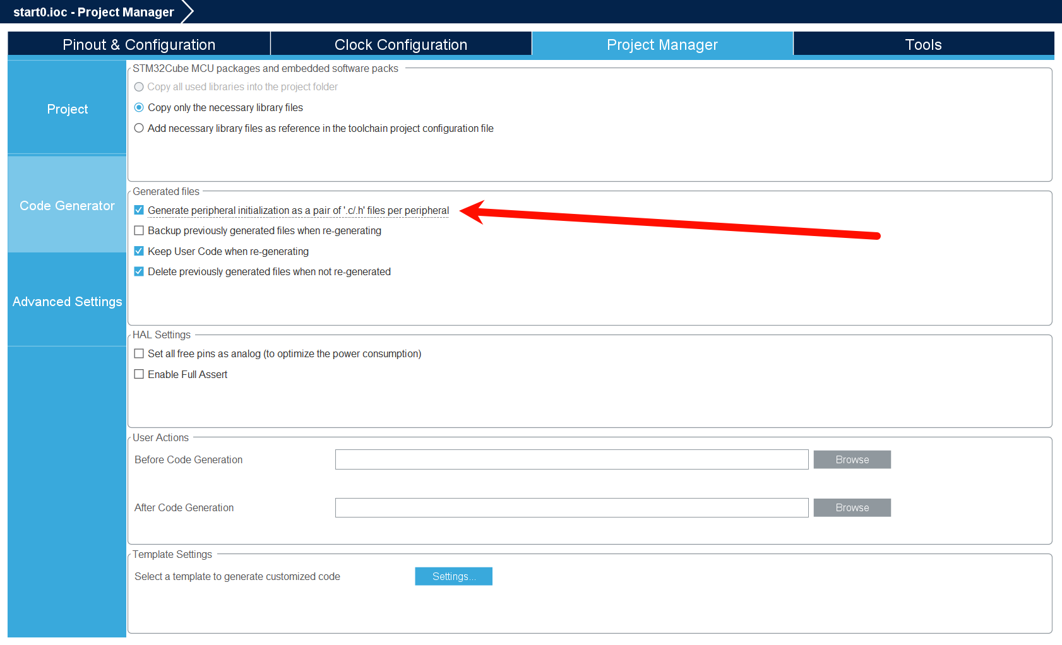Focus the Before Code Generation input field
1062x645 pixels.
pyautogui.click(x=571, y=459)
